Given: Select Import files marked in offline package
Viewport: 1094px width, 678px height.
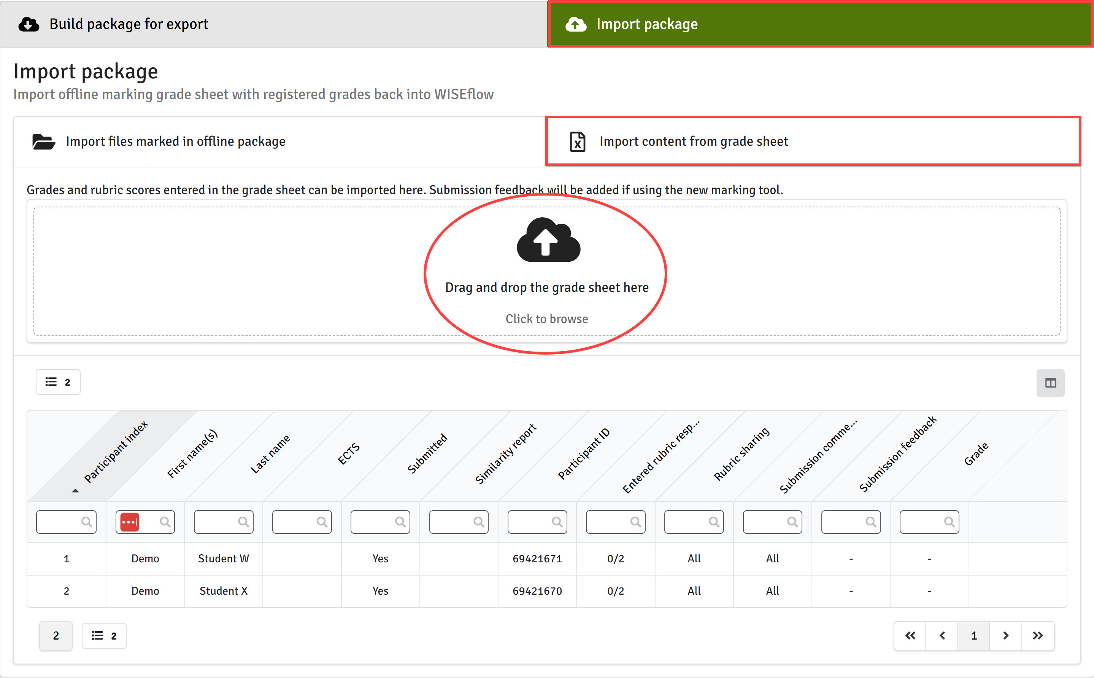Looking at the screenshot, I should click(x=279, y=141).
